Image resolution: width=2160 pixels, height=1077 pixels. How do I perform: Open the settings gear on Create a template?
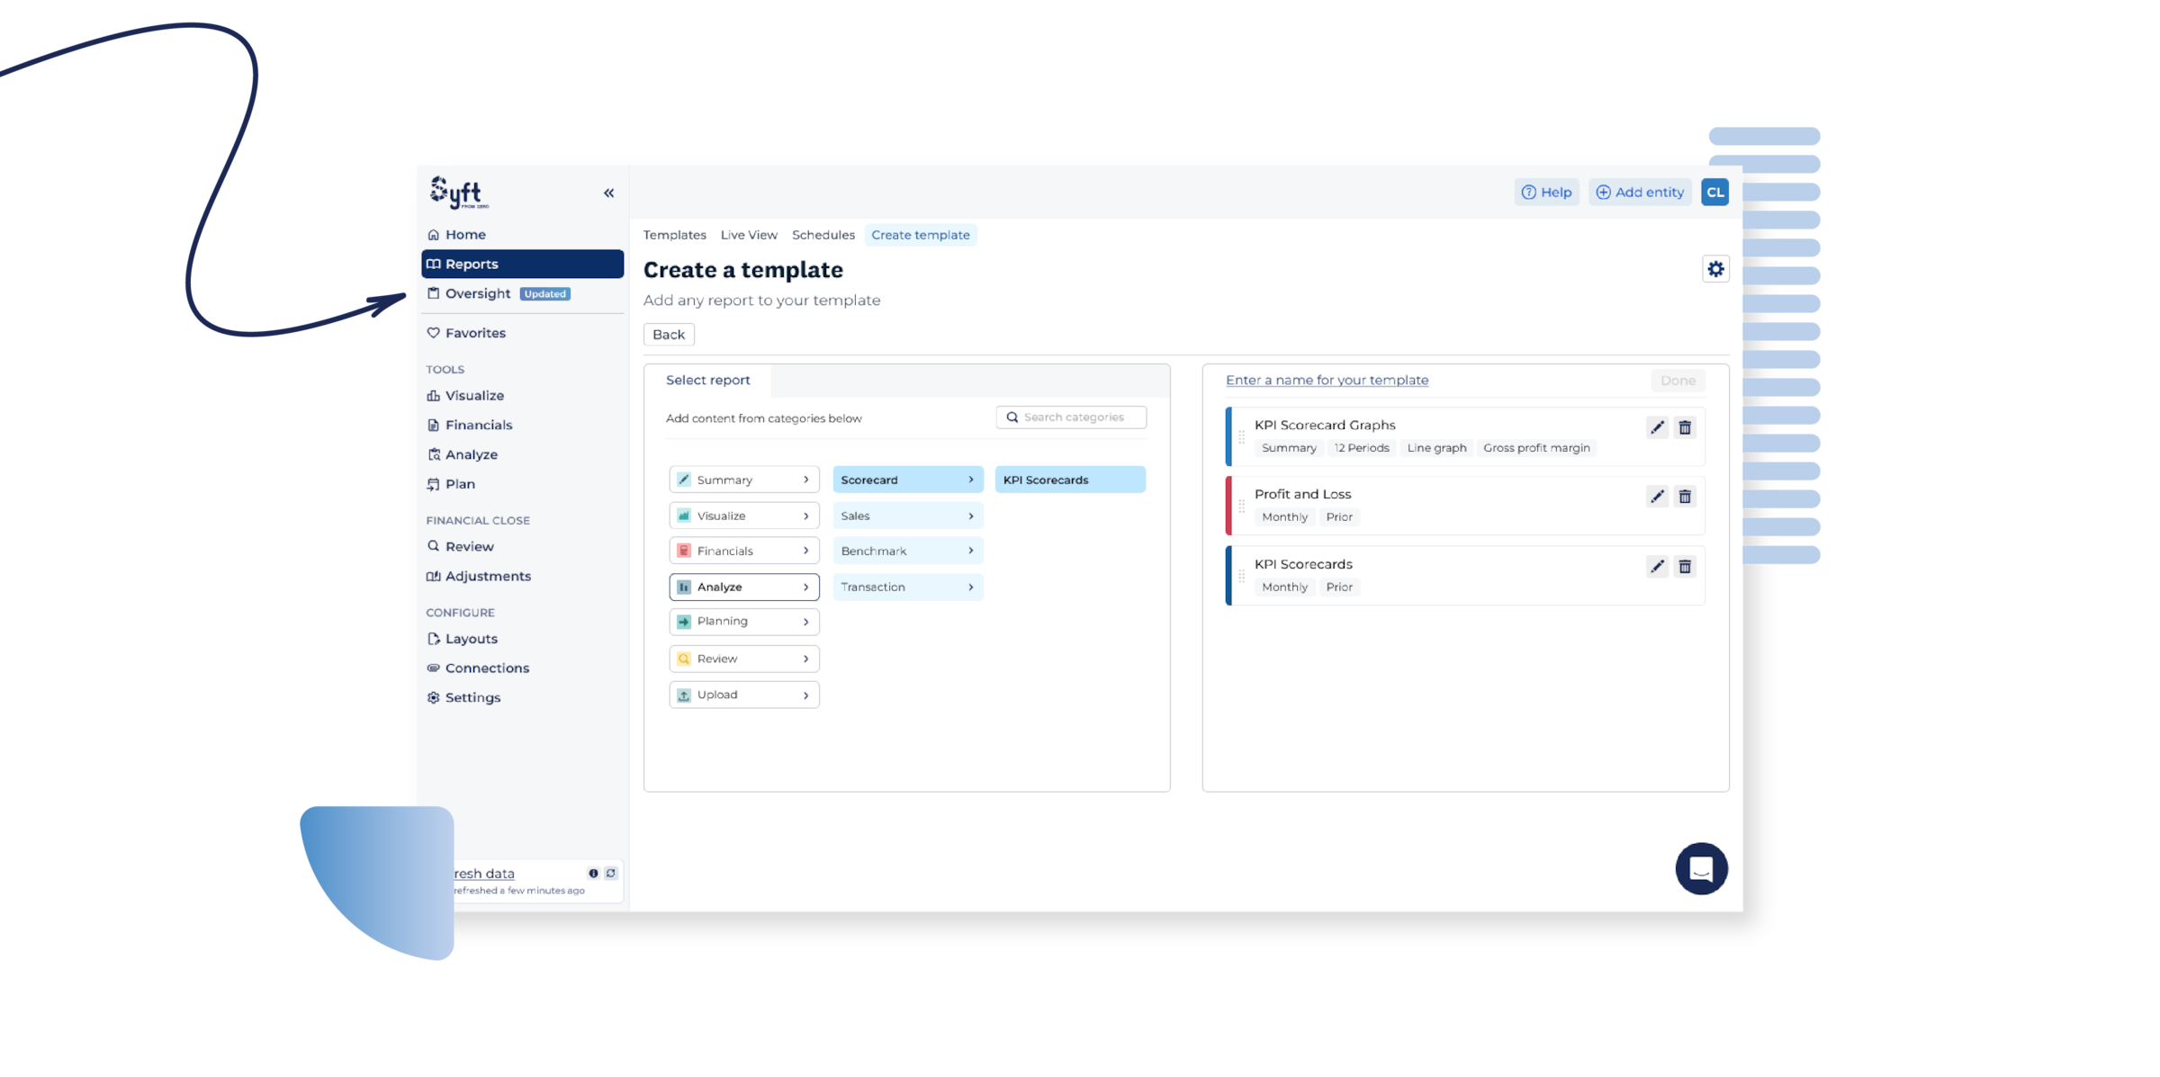click(x=1715, y=269)
